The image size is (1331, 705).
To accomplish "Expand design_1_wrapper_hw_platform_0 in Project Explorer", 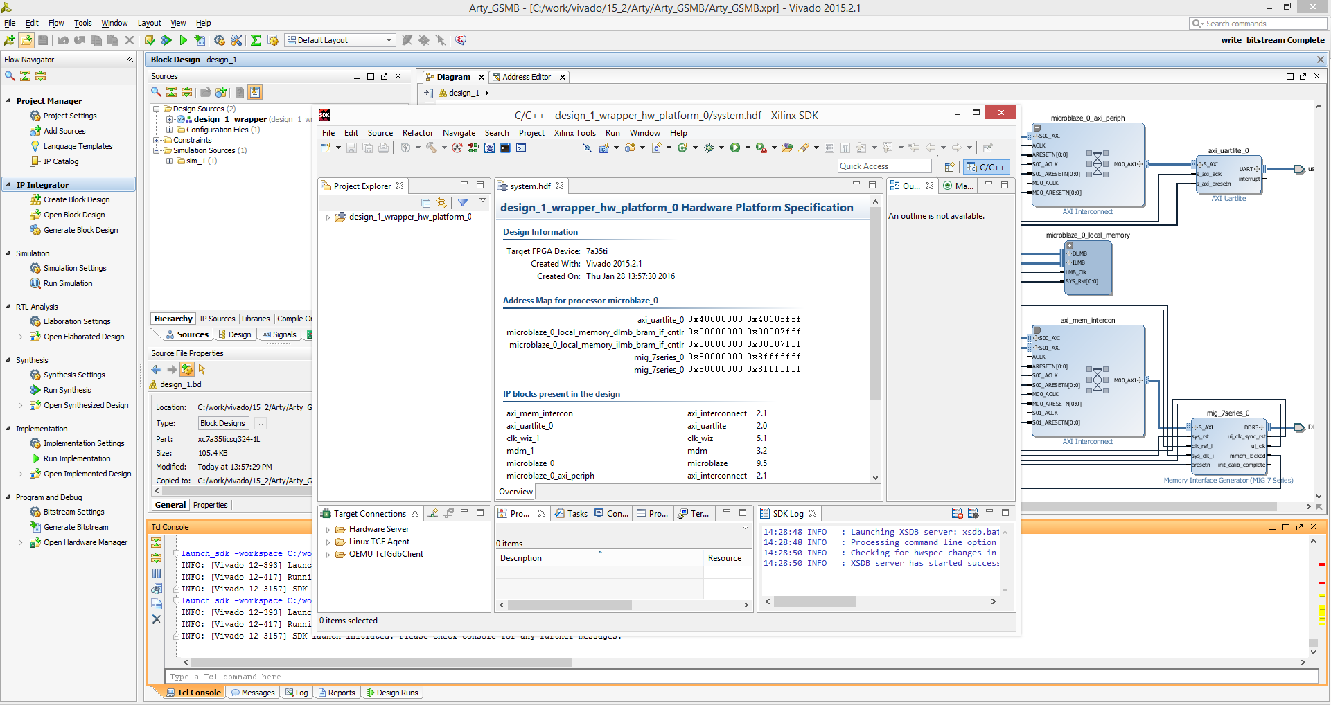I will click(x=328, y=217).
